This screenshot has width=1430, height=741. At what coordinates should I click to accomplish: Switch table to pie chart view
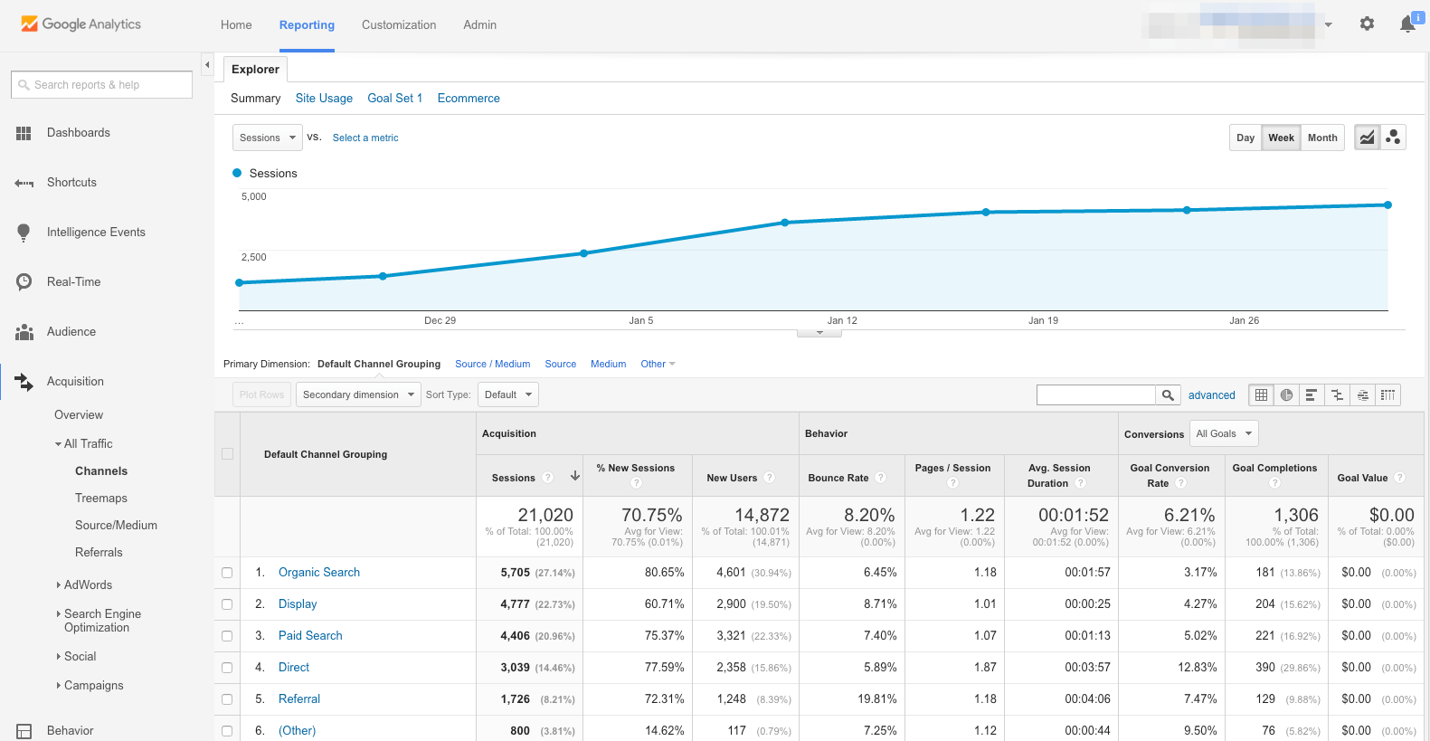click(x=1286, y=395)
